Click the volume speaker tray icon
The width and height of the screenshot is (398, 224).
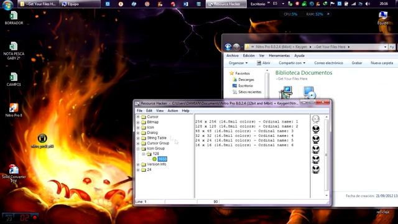tap(368, 4)
